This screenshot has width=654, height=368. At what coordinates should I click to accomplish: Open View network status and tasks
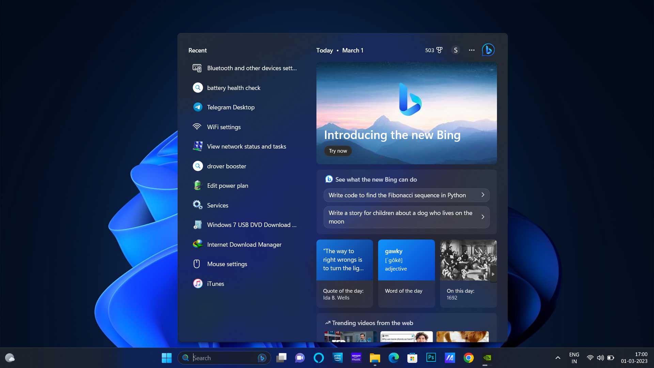pos(245,147)
